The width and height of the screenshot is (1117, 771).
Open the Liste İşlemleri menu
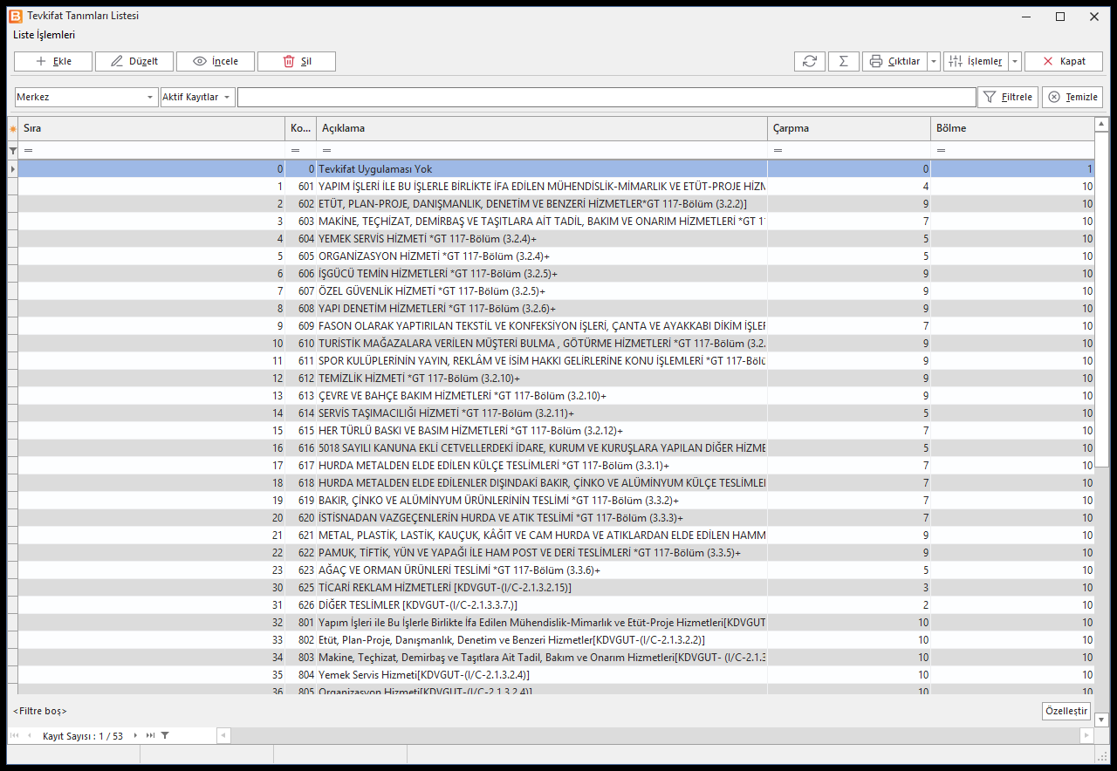(x=44, y=35)
